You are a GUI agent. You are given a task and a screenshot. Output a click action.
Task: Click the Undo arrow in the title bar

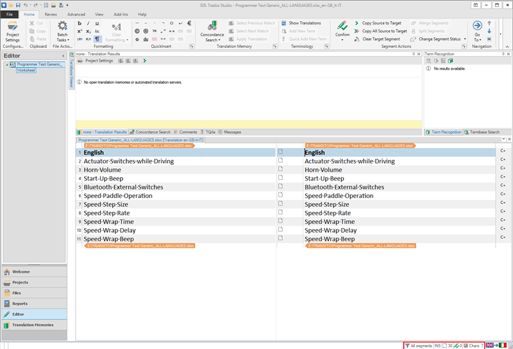tap(25, 5)
